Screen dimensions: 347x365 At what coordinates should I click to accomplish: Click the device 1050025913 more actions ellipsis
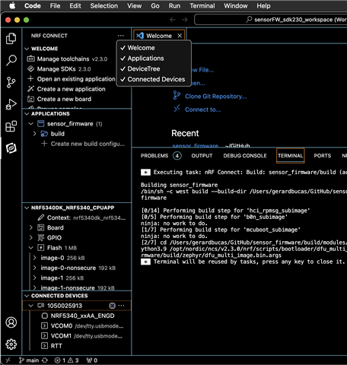122,306
